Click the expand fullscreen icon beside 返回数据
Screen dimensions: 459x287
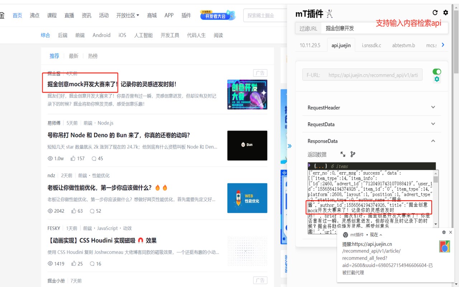[343, 154]
